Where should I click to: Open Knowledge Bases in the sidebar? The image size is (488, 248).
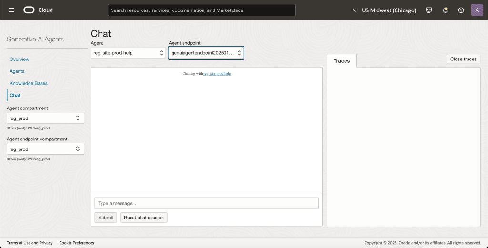[x=29, y=83]
